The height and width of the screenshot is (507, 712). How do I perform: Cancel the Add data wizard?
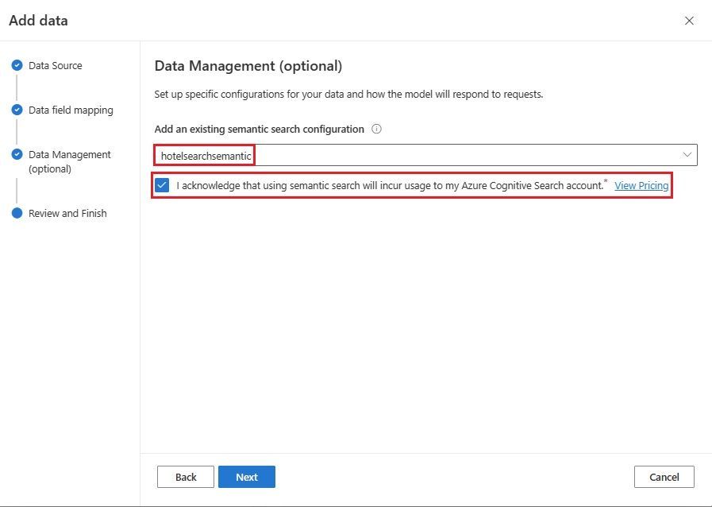pyautogui.click(x=664, y=477)
